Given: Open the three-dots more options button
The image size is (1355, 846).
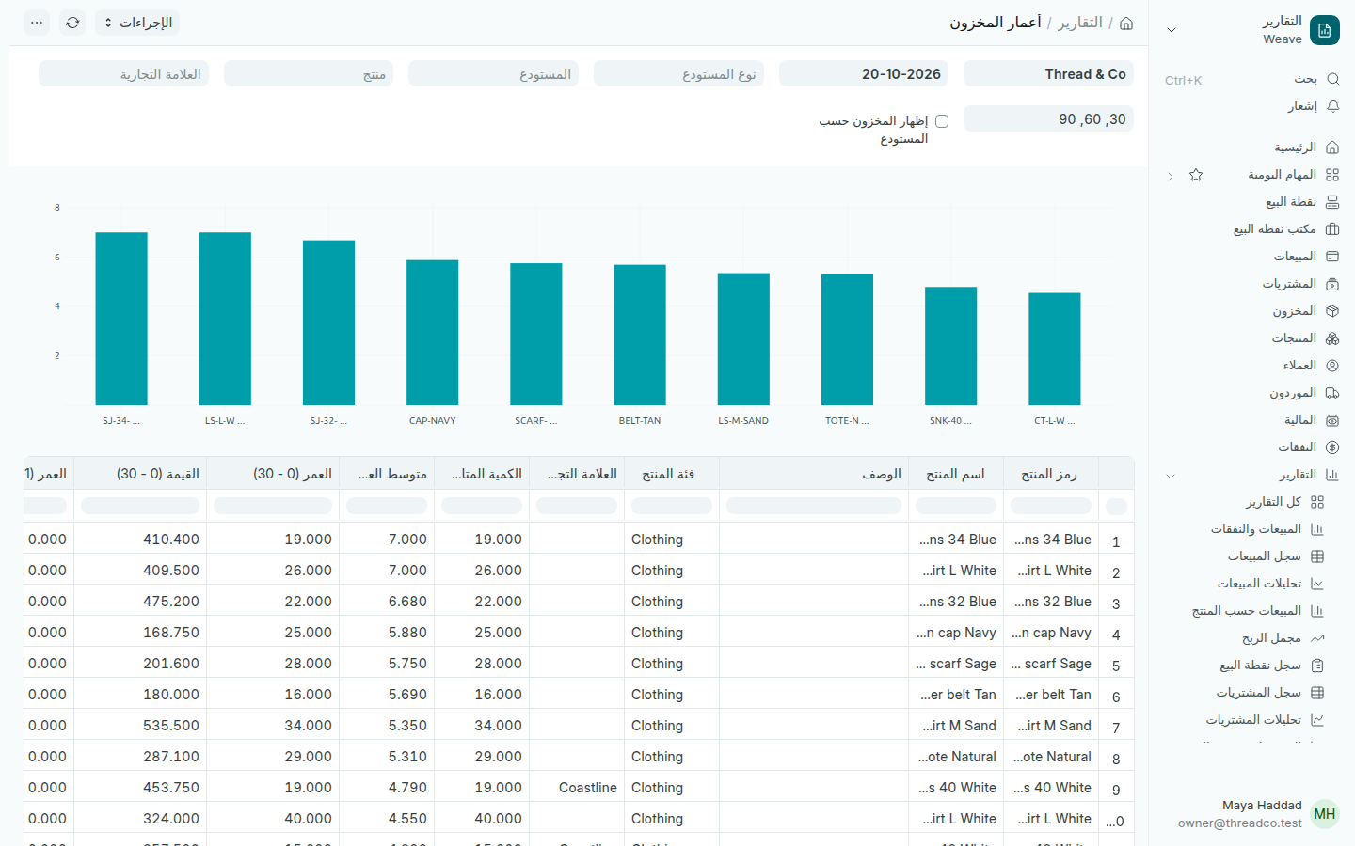Looking at the screenshot, I should pos(37,23).
